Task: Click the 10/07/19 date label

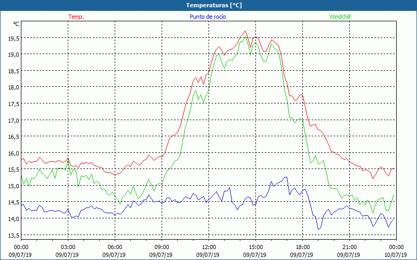Action: coord(395,255)
